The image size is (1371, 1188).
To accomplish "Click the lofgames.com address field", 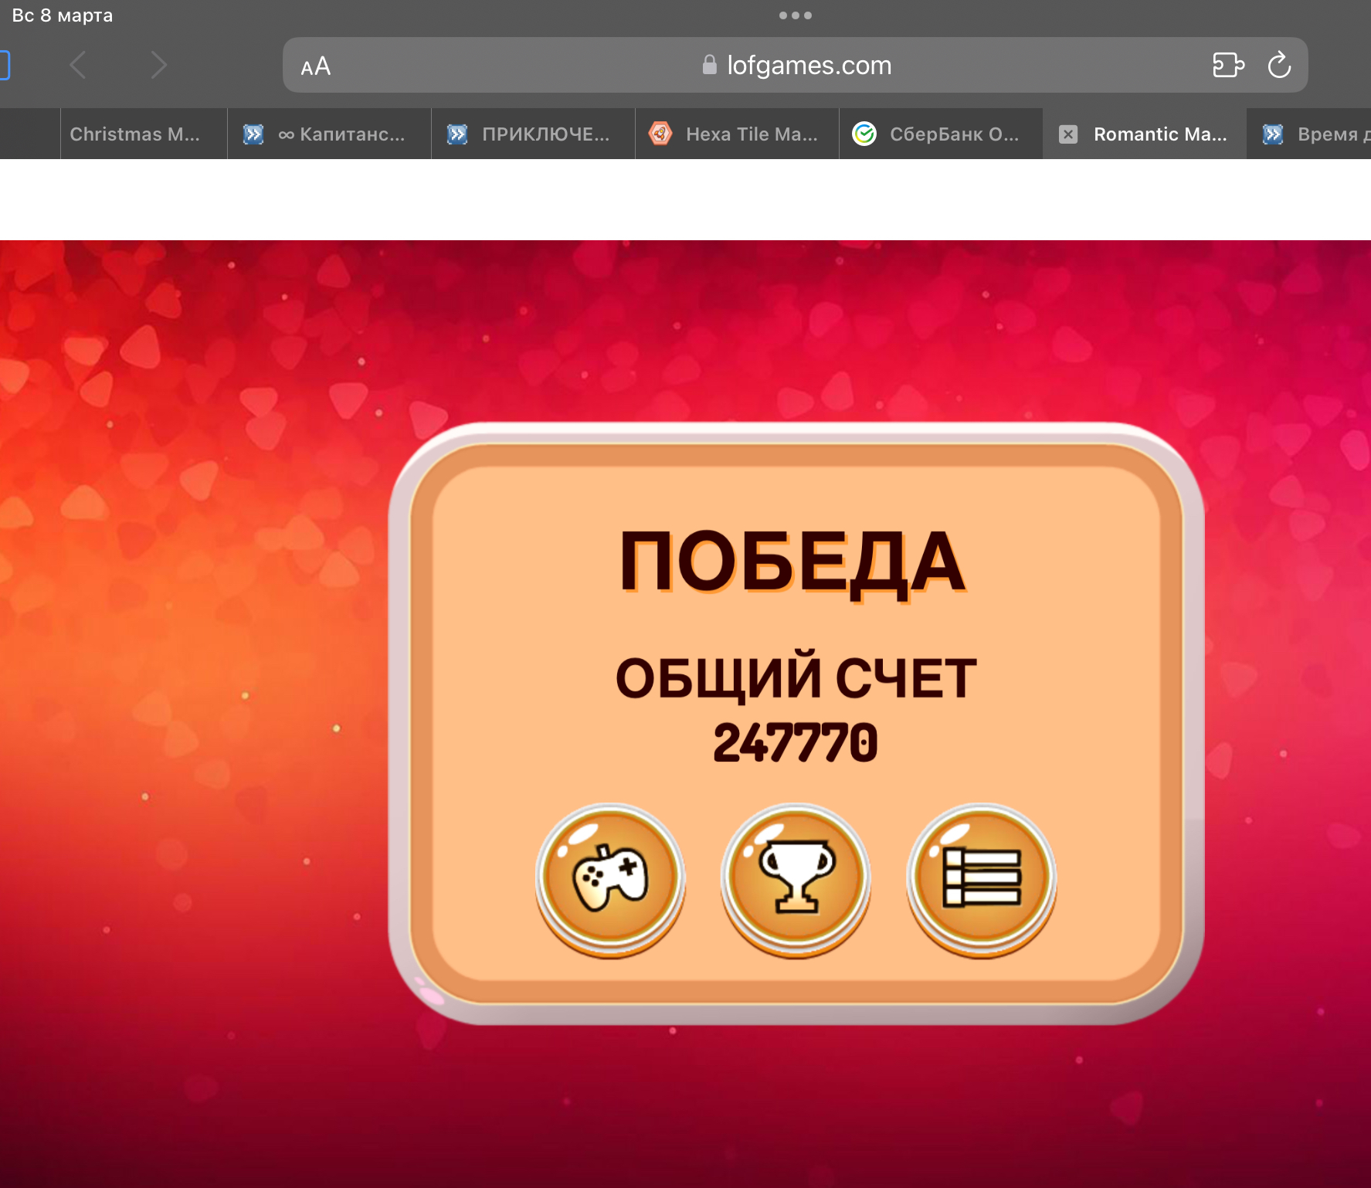I will 796,65.
